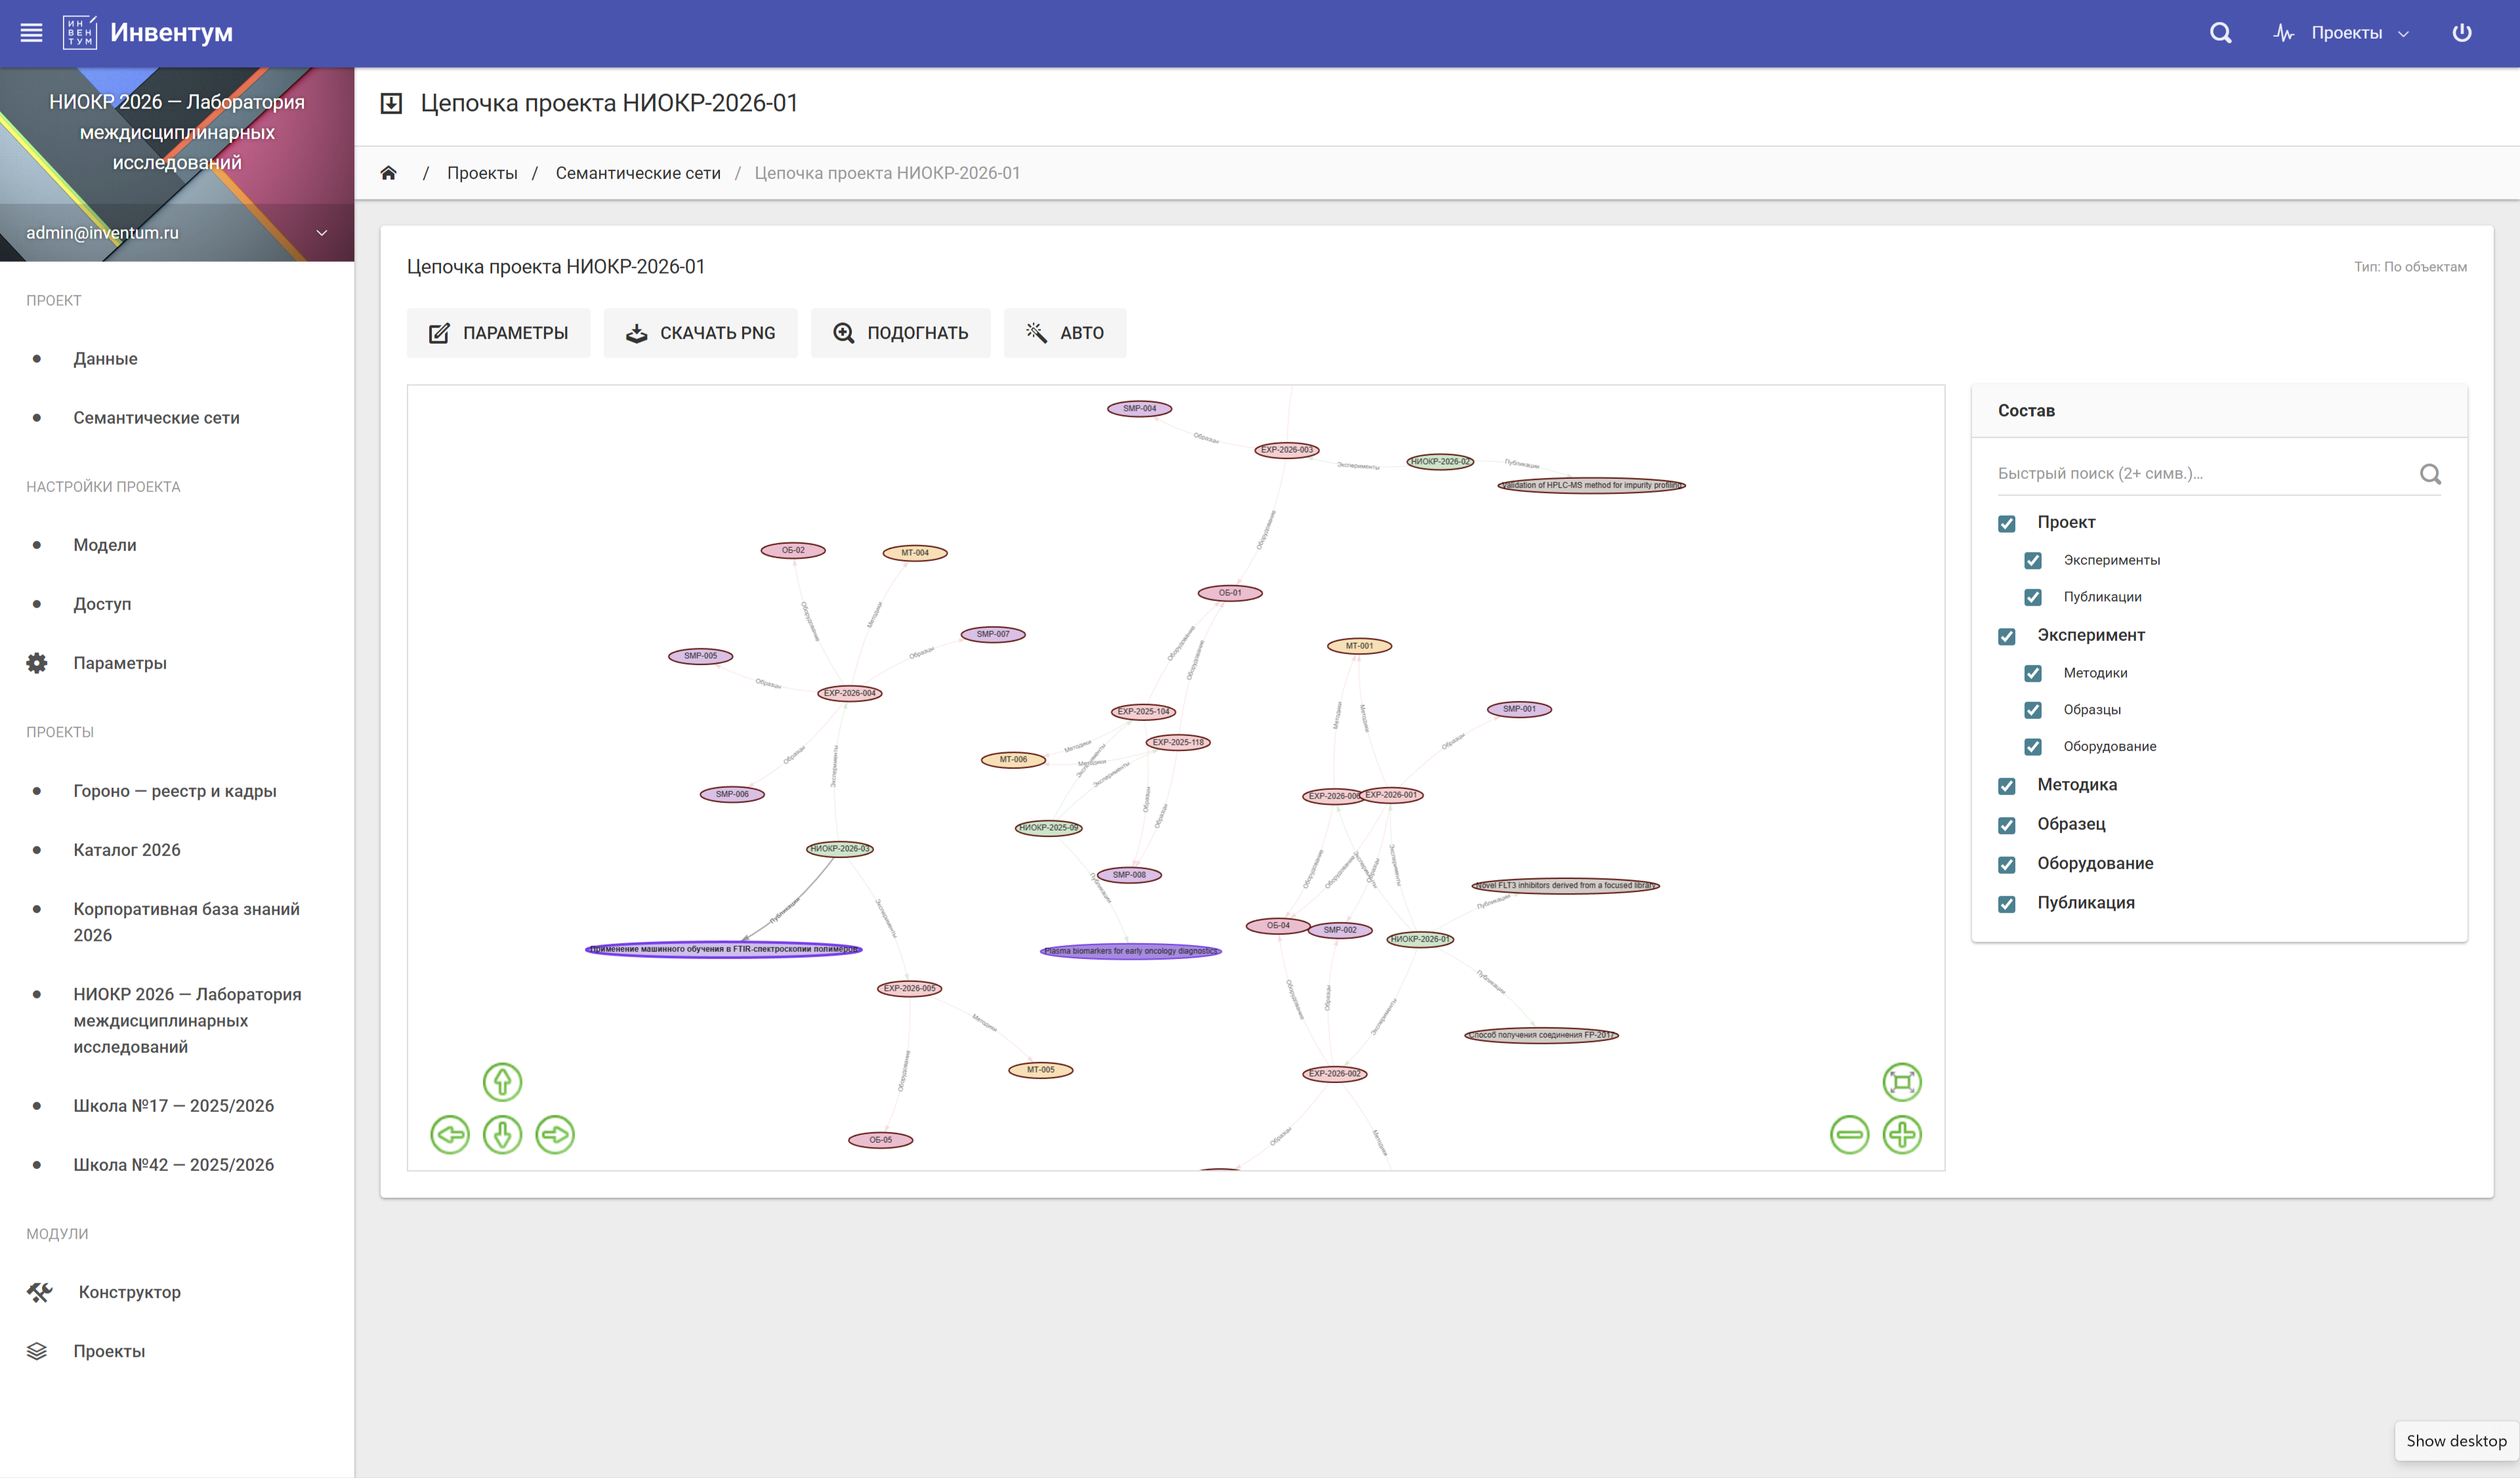Click the quick search magnifier icon
The height and width of the screenshot is (1478, 2520).
2430,474
